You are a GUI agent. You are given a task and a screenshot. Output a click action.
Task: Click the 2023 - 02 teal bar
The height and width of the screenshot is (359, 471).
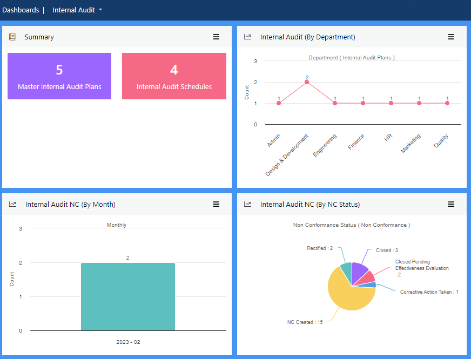coord(128,296)
